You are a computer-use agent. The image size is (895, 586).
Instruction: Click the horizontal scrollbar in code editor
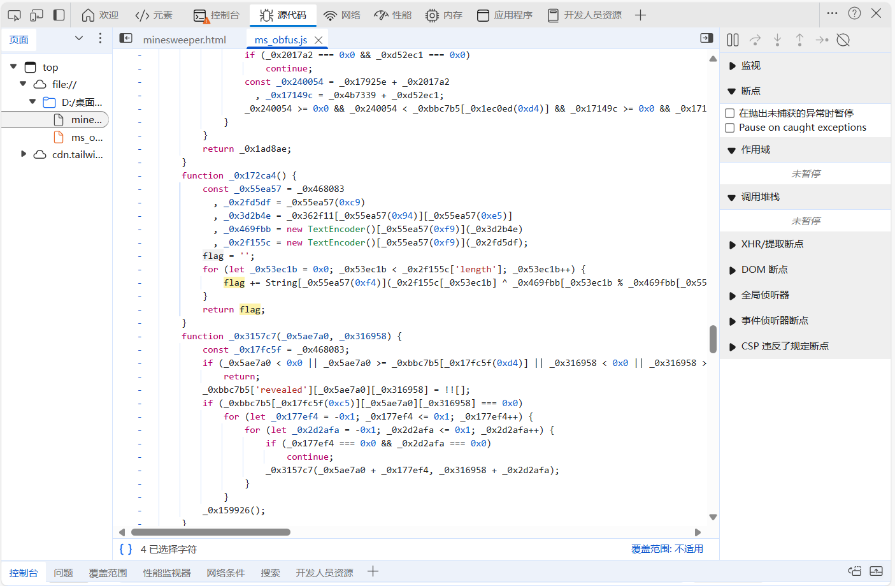tap(210, 532)
